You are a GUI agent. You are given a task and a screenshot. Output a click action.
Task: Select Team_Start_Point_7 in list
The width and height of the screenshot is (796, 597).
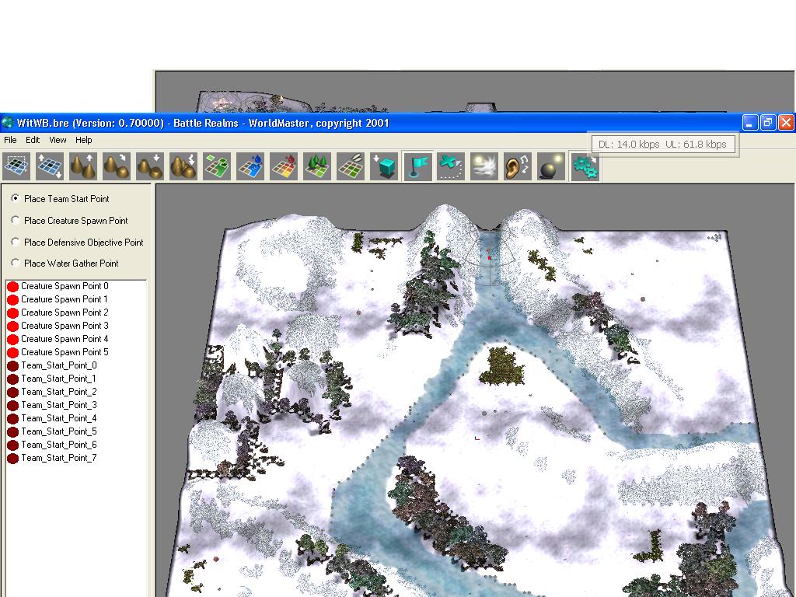click(52, 458)
